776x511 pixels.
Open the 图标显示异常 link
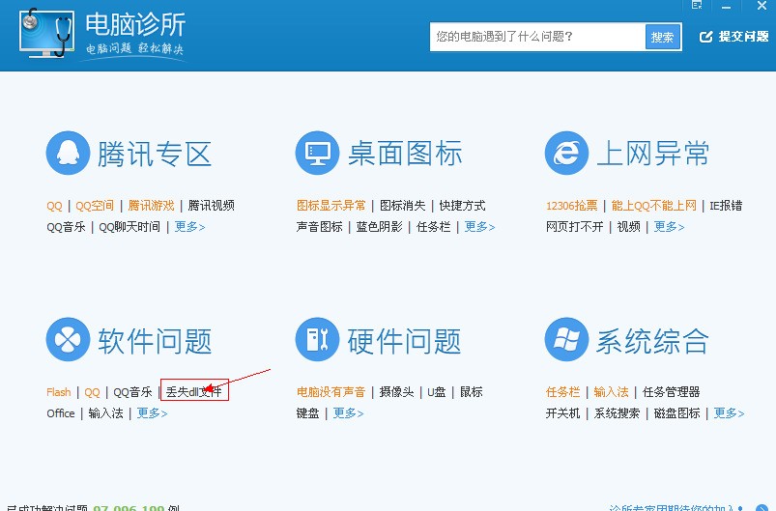331,206
